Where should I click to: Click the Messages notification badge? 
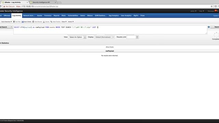(x=216, y=11)
